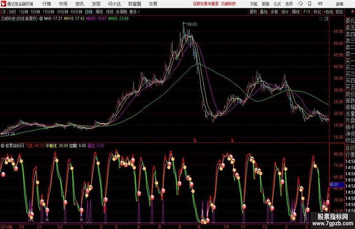Click the 汉威科技 stock name in title bar

[228, 4]
